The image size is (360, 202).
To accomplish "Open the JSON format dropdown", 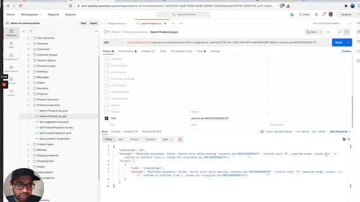I will point(168,140).
